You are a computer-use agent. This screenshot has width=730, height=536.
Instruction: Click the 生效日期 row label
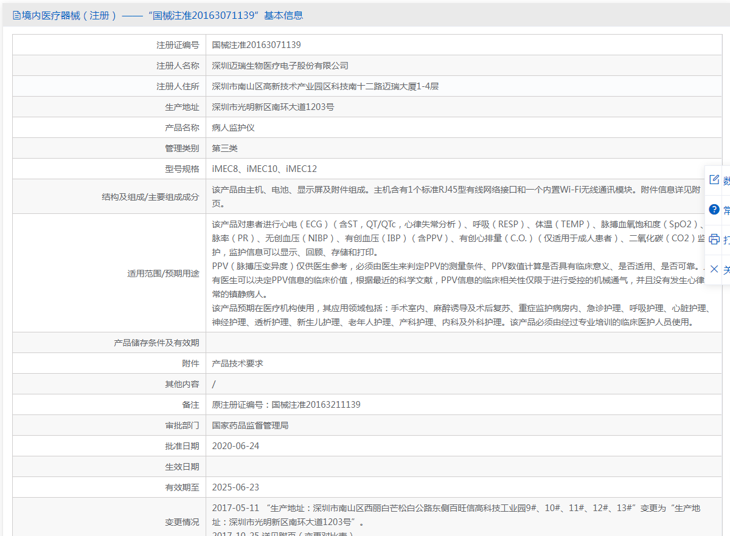pyautogui.click(x=182, y=467)
